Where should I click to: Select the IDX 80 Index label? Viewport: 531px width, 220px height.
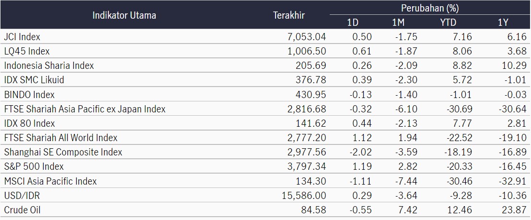[29, 124]
